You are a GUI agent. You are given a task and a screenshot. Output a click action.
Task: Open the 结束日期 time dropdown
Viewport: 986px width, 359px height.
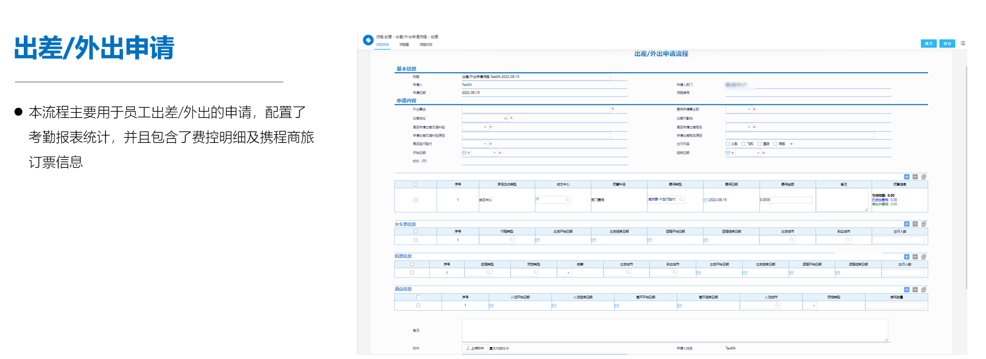click(x=748, y=153)
